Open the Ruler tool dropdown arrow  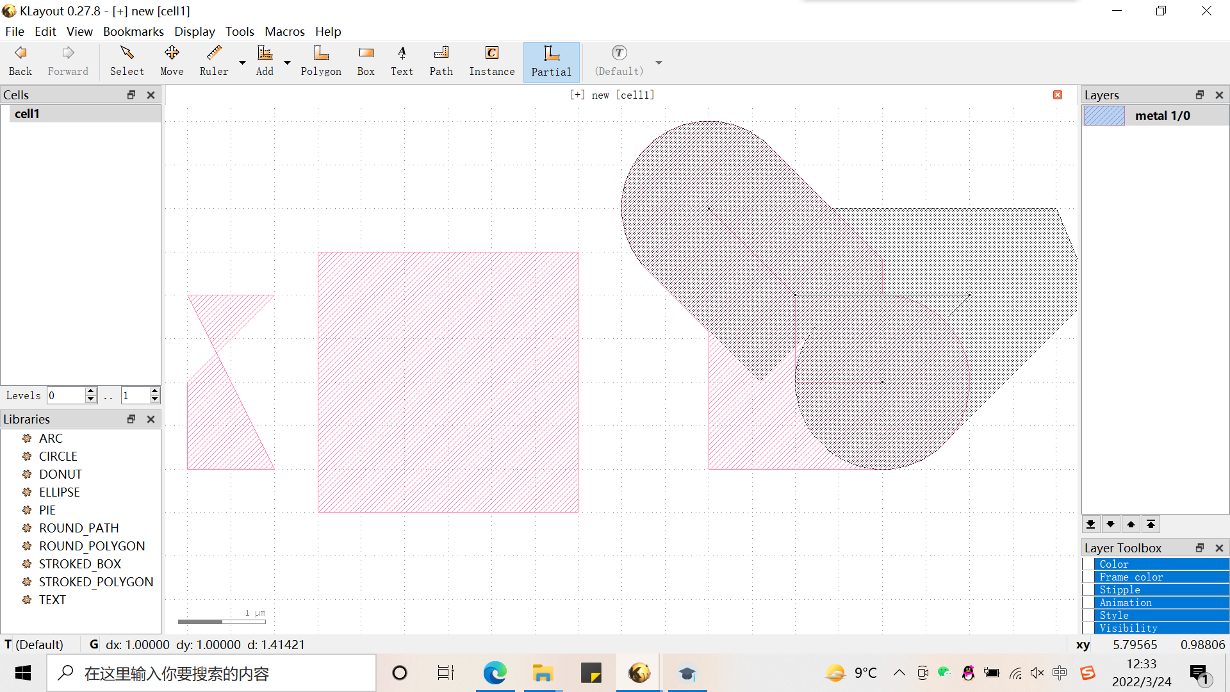point(242,62)
